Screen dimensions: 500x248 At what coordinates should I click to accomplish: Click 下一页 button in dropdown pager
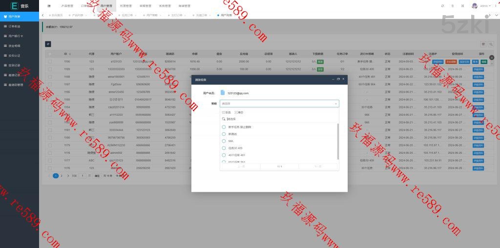[318, 166]
